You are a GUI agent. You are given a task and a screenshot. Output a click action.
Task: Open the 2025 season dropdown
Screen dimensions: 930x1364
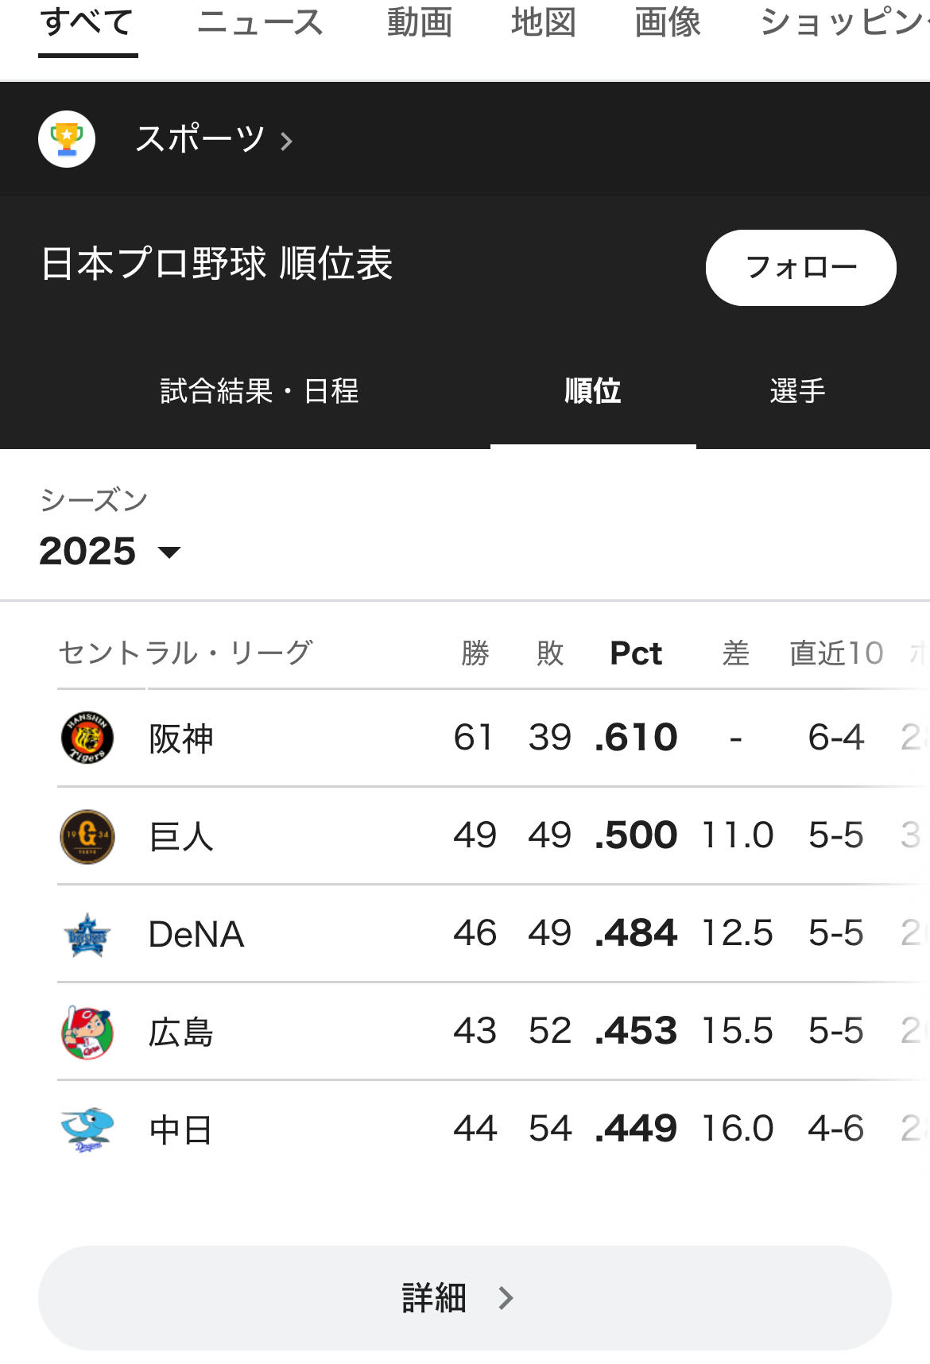110,551
